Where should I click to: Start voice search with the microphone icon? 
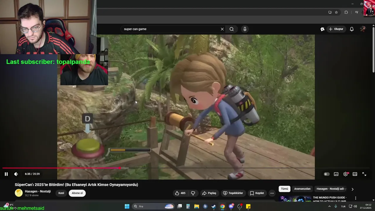[245, 29]
